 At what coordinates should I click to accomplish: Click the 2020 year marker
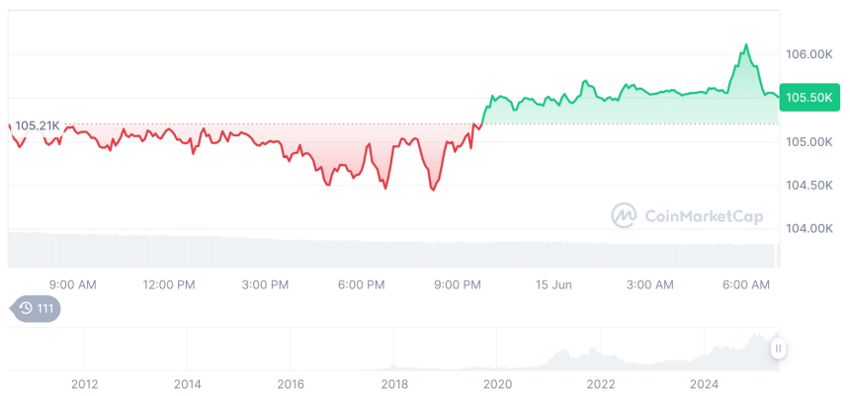(x=497, y=383)
